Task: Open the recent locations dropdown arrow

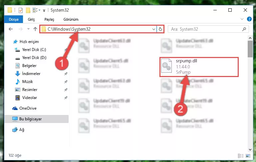Action: [x=28, y=29]
